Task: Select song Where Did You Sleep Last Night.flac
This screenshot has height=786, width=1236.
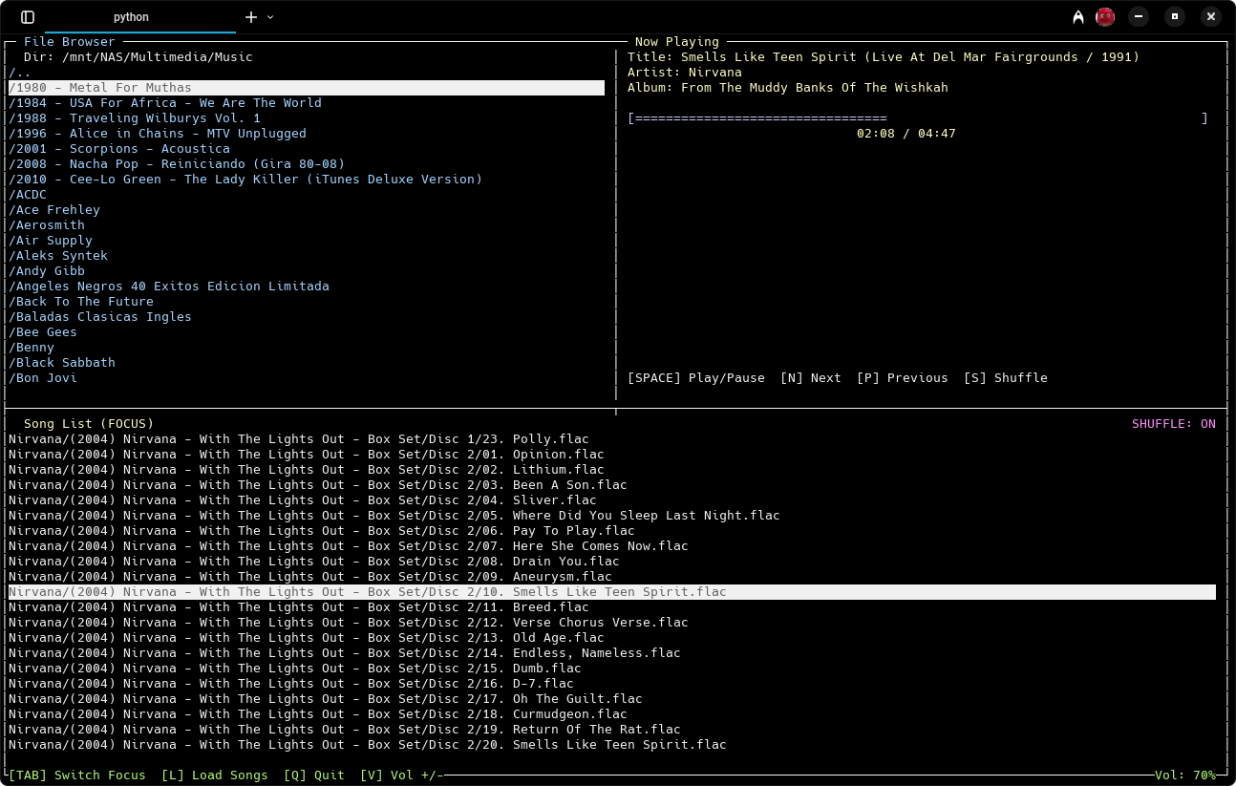Action: click(x=394, y=516)
